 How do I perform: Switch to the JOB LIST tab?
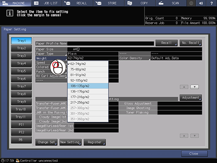pos(47,3)
